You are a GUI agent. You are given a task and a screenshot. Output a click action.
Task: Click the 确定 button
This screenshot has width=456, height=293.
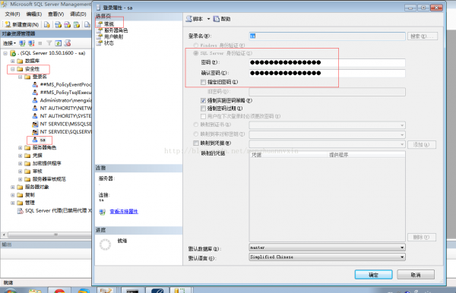click(x=373, y=275)
